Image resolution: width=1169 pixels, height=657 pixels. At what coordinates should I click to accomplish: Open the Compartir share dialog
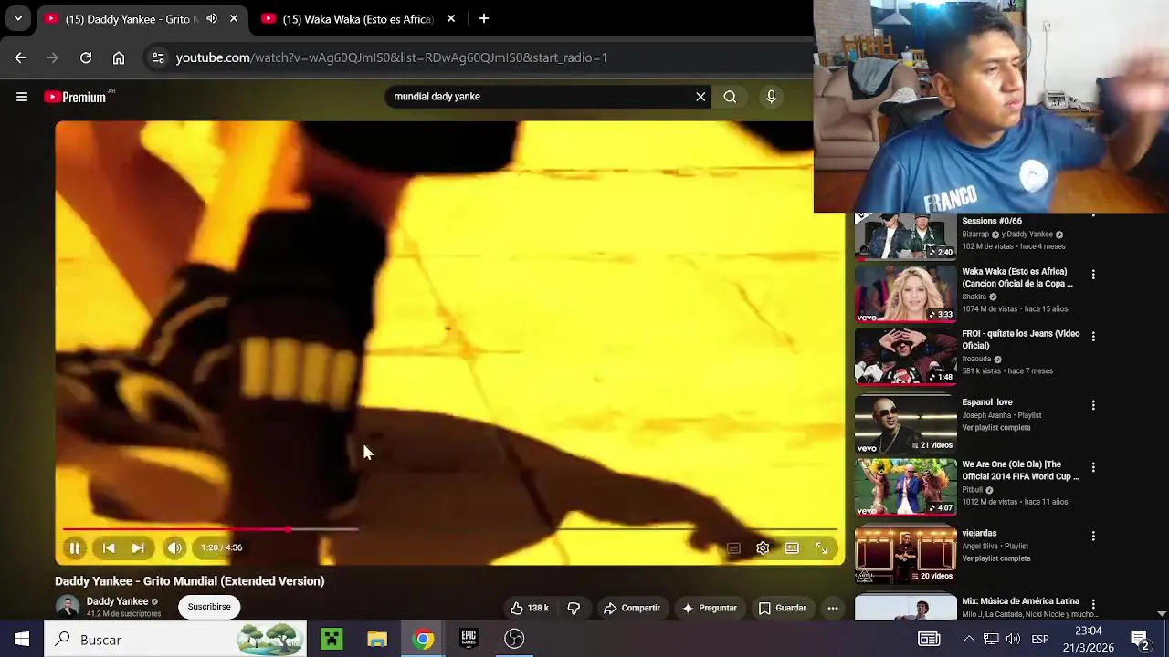[x=631, y=608]
